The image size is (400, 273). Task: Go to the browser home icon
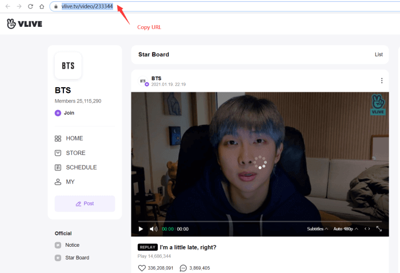42,6
